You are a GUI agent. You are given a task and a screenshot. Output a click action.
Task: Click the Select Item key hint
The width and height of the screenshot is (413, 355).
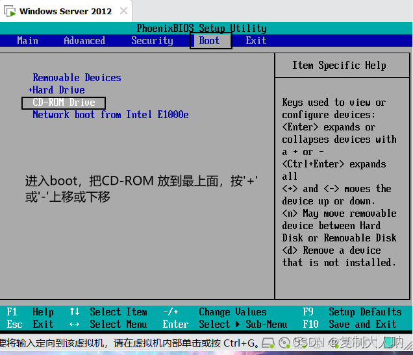[108, 312]
